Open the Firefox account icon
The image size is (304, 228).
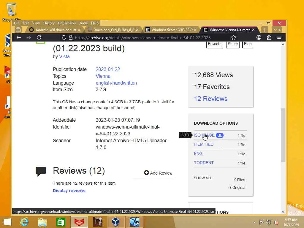(259, 37)
